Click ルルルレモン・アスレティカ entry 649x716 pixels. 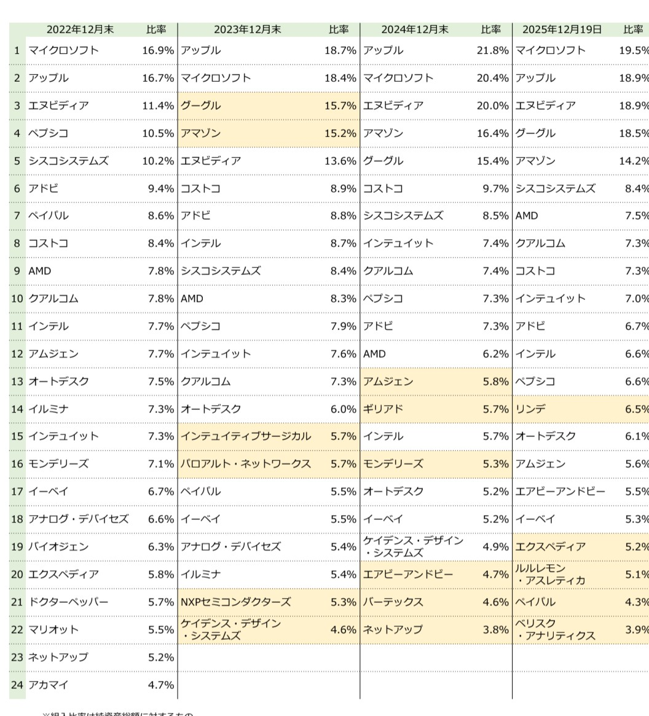550,574
